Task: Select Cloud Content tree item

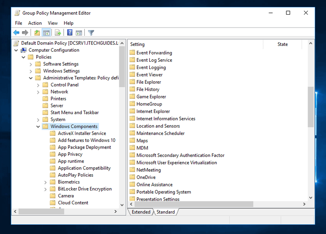Action: [x=73, y=203]
